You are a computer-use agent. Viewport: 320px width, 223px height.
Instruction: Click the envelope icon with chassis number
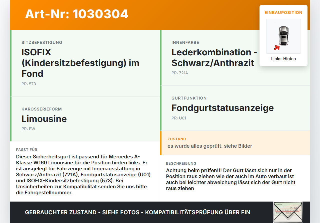(288, 212)
